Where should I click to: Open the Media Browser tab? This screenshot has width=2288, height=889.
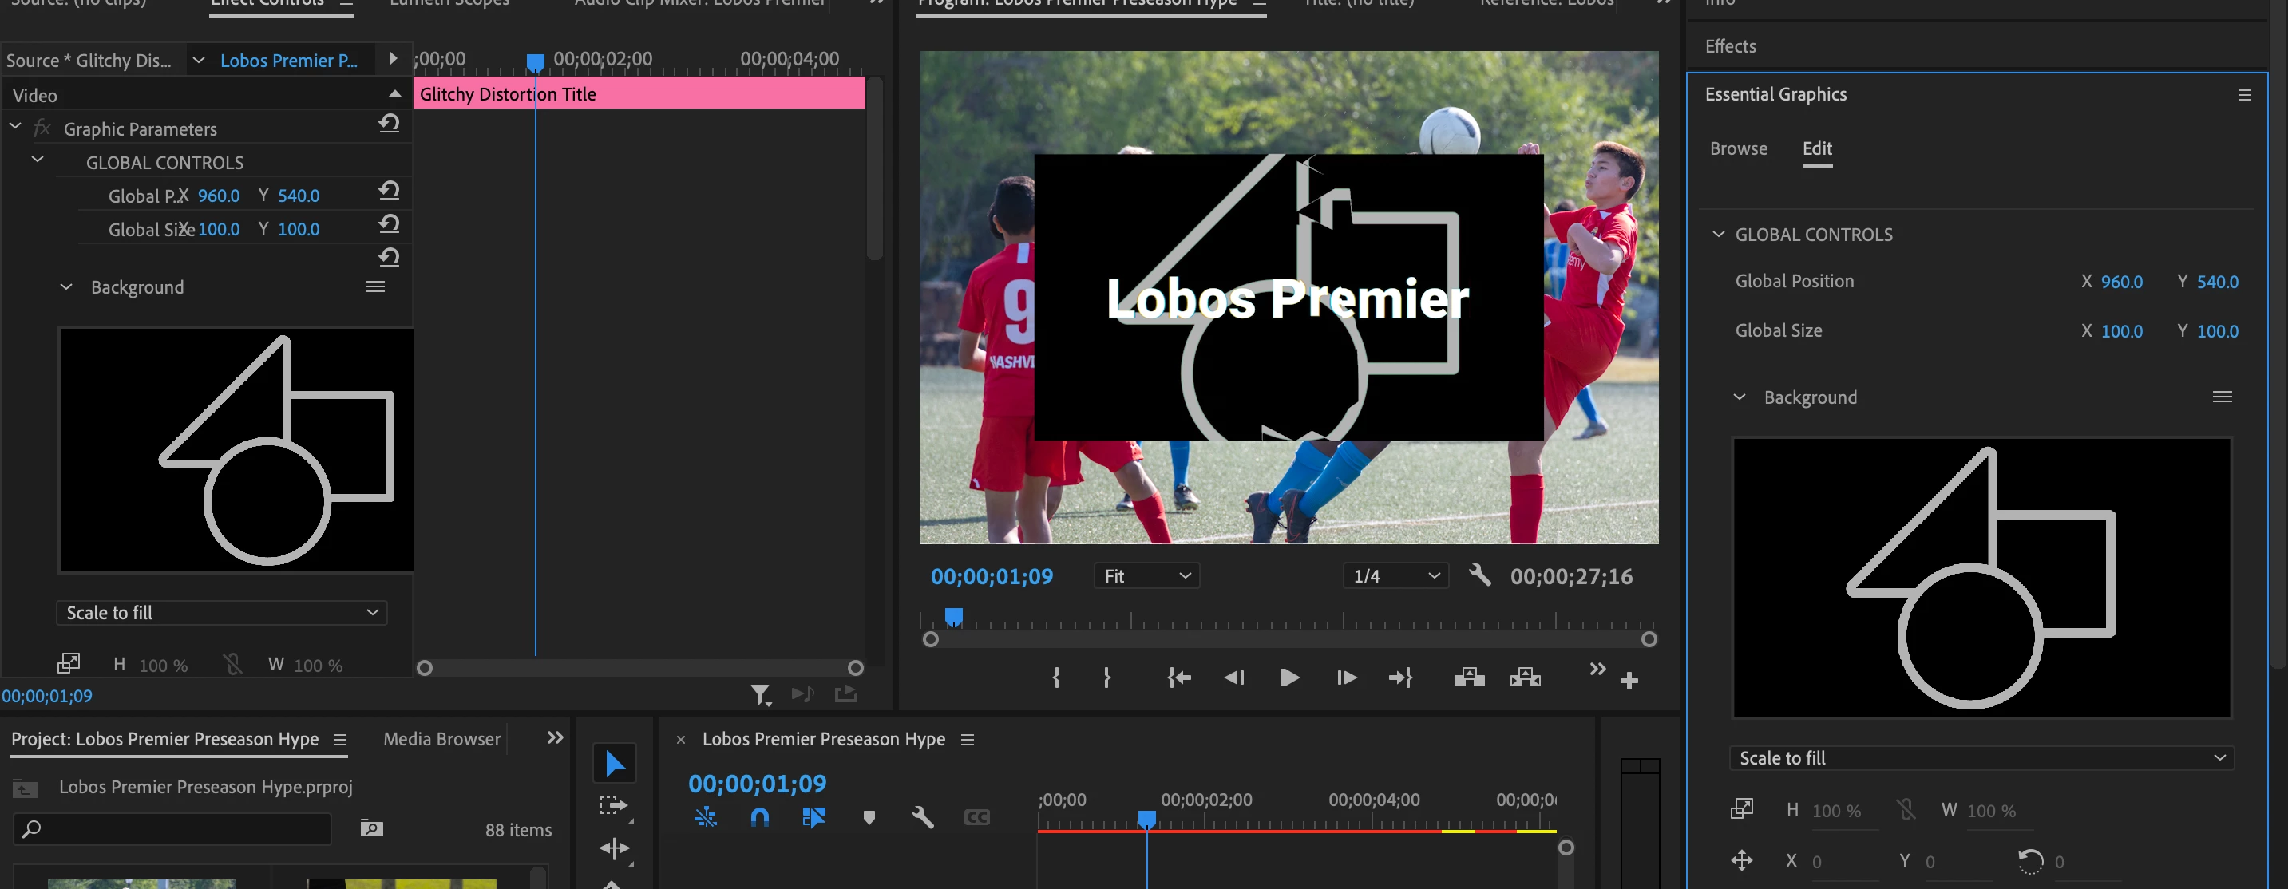point(441,739)
